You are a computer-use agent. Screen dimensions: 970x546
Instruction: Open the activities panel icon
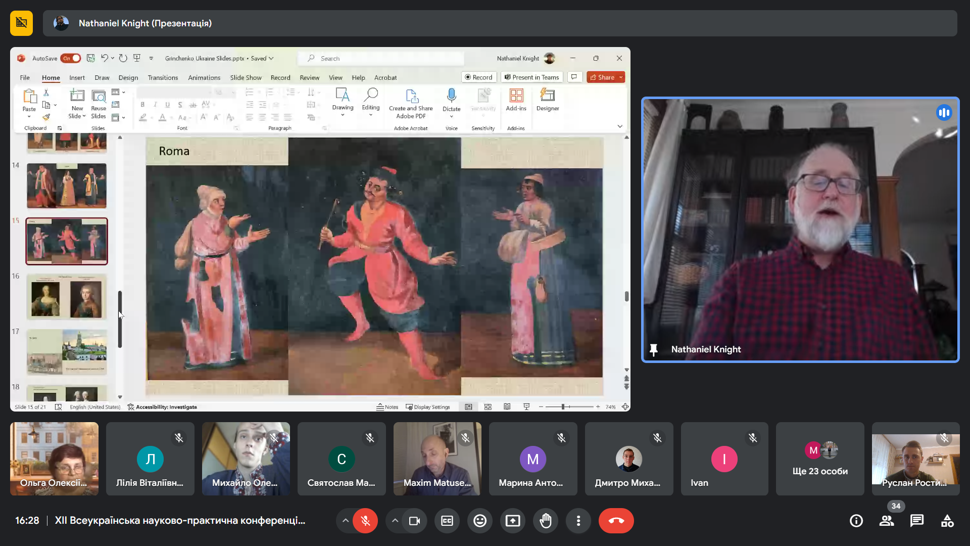coord(947,521)
